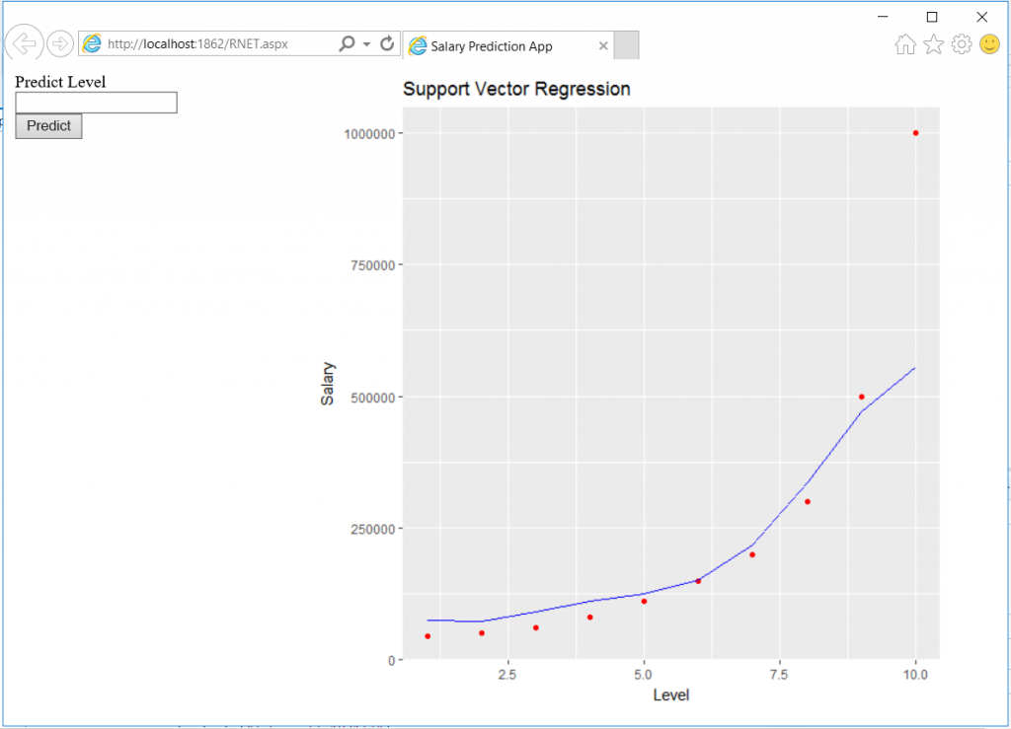Click the Predict button
Image resolution: width=1011 pixels, height=729 pixels.
48,125
